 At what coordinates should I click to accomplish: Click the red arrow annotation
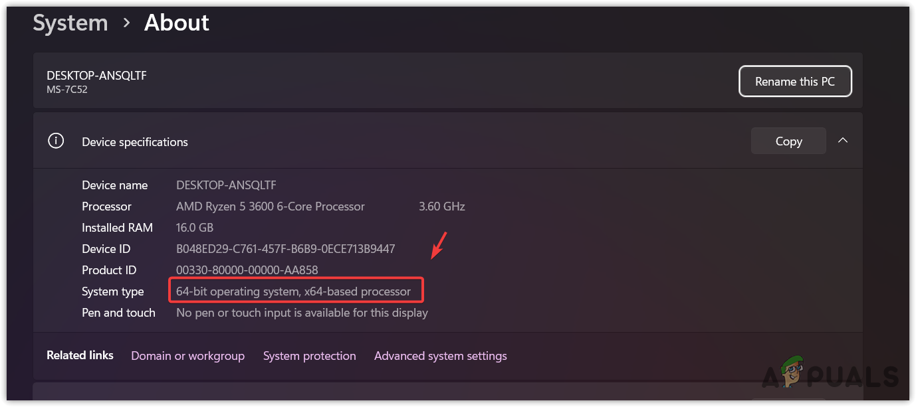click(439, 246)
